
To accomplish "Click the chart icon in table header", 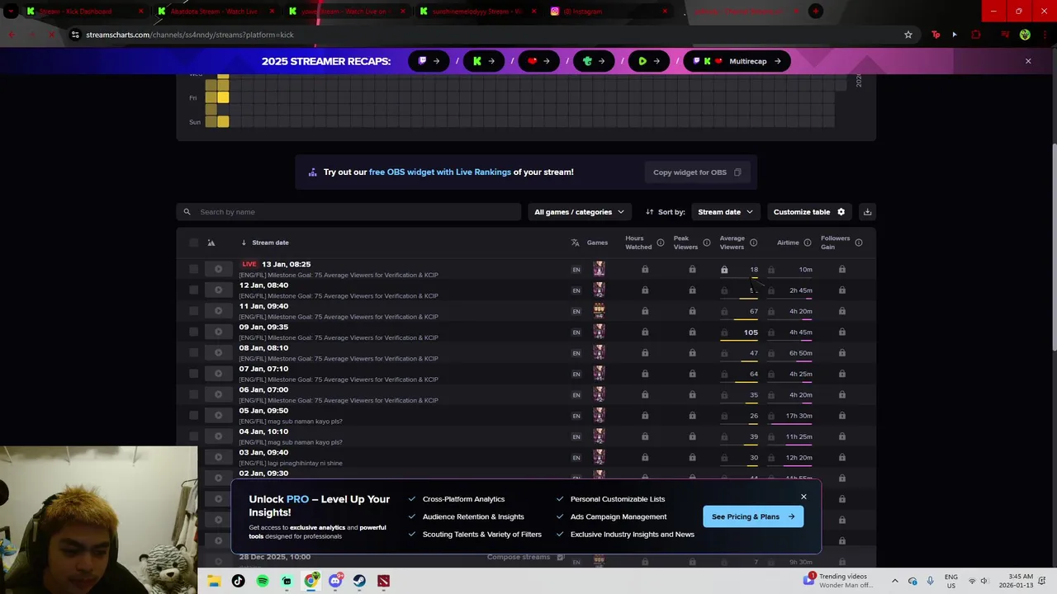I will click(x=211, y=243).
